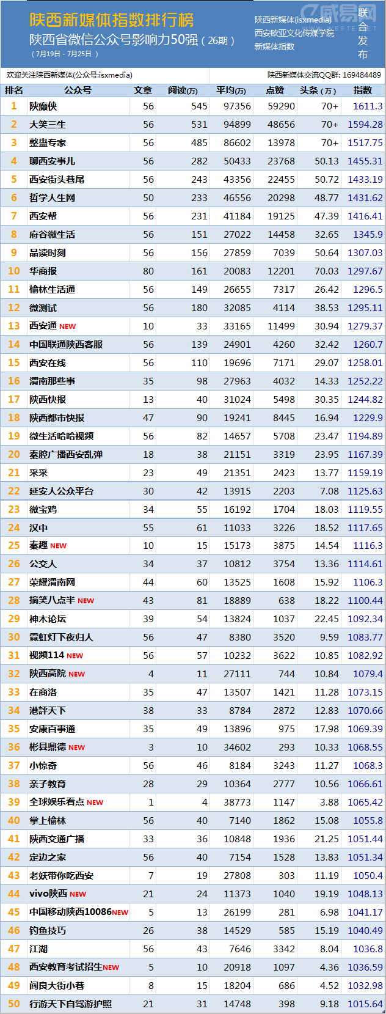Click the 陕西新媒体指数排行榜 title

tap(112, 20)
